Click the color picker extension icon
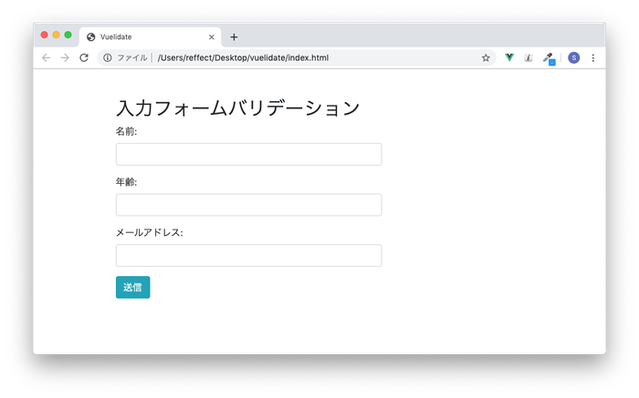Viewport: 639px width, 398px height. [548, 57]
